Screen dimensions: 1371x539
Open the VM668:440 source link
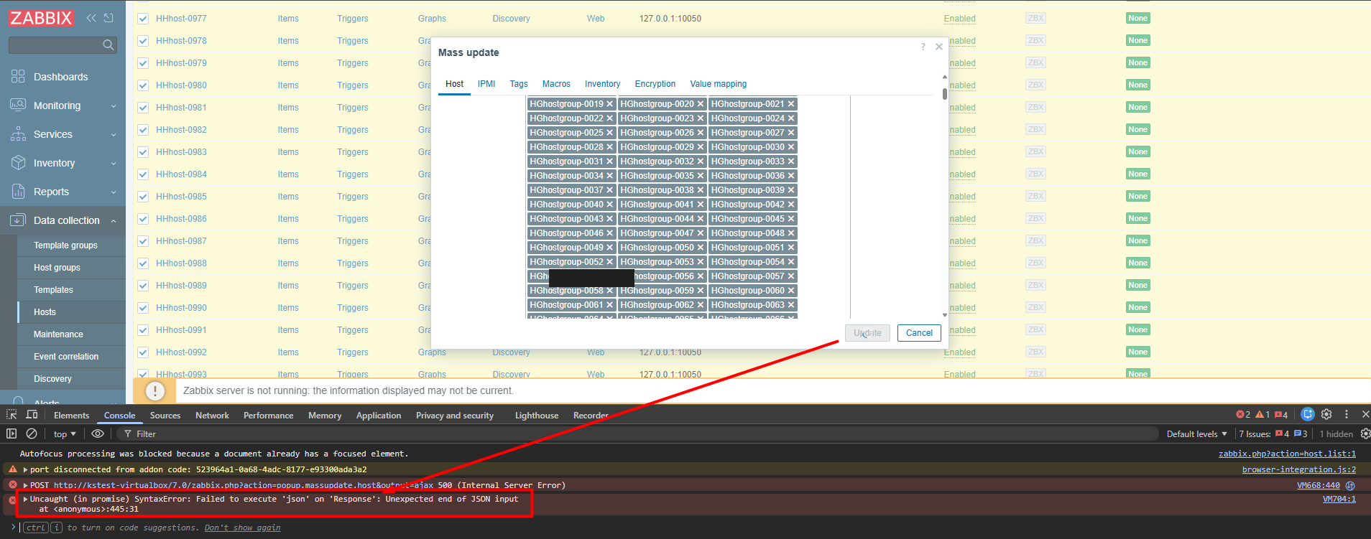pos(1318,485)
